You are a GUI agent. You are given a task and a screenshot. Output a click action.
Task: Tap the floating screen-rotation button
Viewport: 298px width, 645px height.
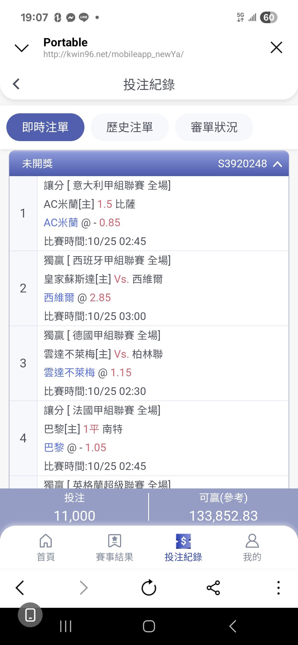click(30, 615)
